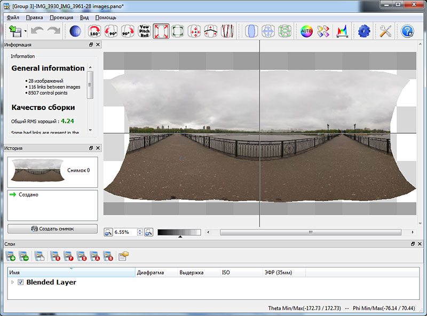Select the vertical lines tool
This screenshot has height=316, width=427.
tap(227, 31)
